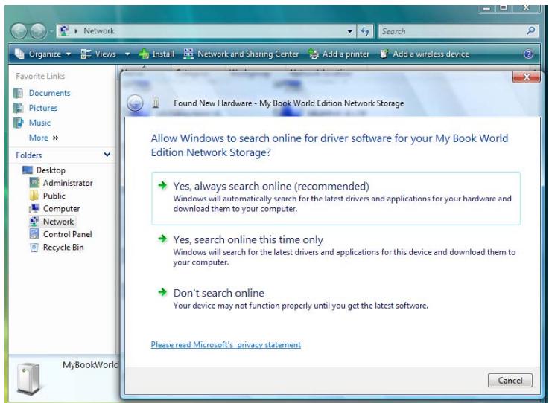The image size is (549, 403).
Task: Click the dialog's back arrow button
Action: [135, 103]
